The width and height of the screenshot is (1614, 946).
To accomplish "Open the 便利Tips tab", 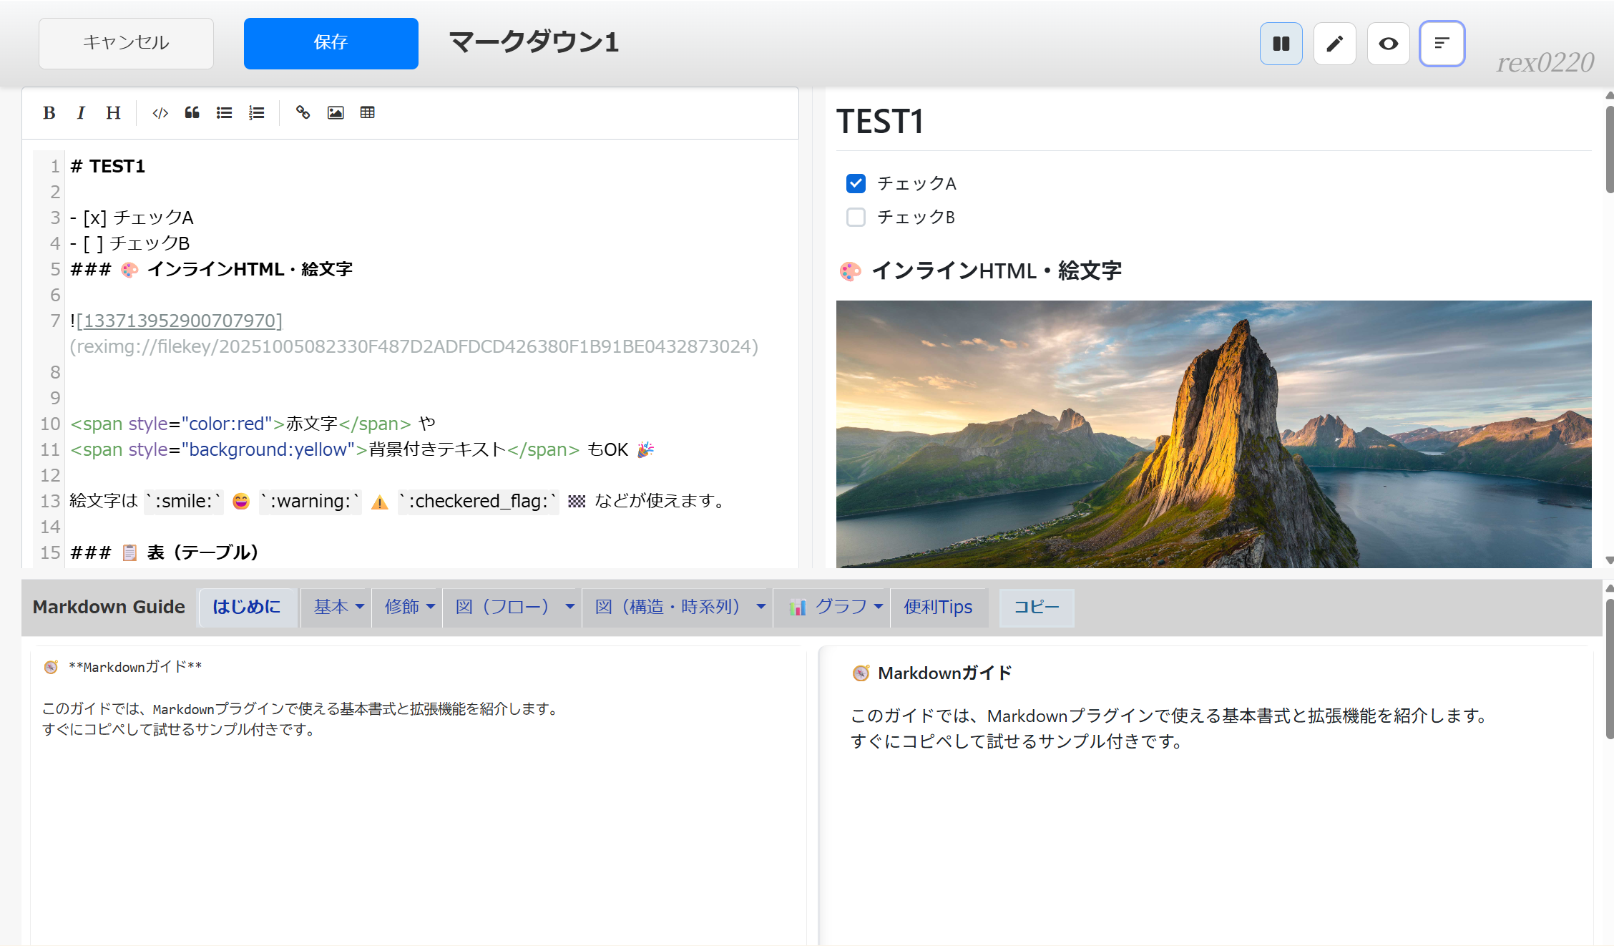I will click(938, 607).
